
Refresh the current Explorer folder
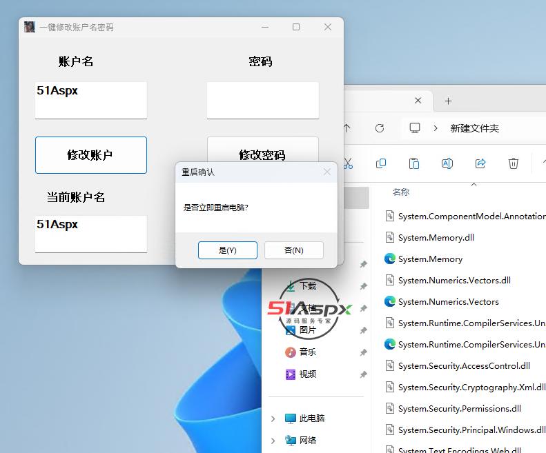pos(380,128)
